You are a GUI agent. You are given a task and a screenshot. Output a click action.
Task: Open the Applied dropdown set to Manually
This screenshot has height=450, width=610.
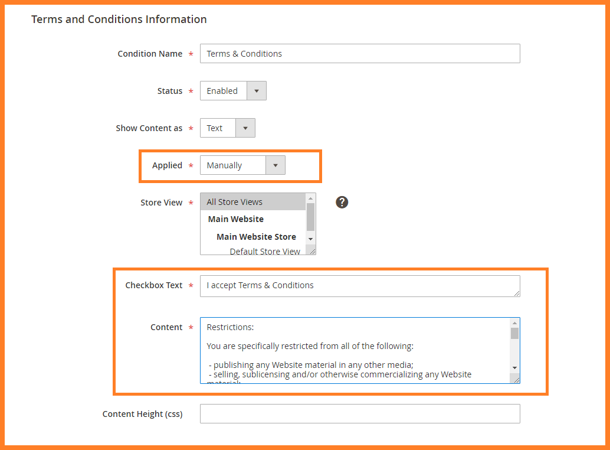click(242, 165)
